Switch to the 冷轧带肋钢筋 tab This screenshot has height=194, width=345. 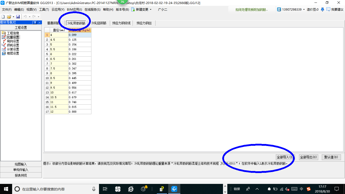(x=76, y=23)
